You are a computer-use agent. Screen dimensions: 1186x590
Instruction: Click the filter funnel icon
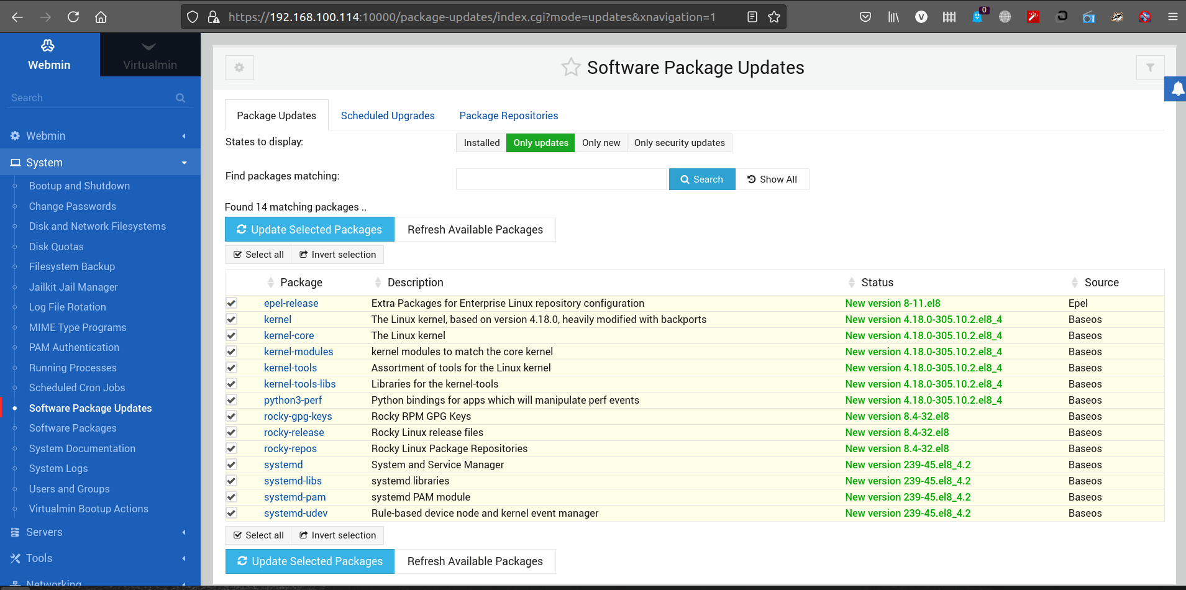click(1150, 68)
